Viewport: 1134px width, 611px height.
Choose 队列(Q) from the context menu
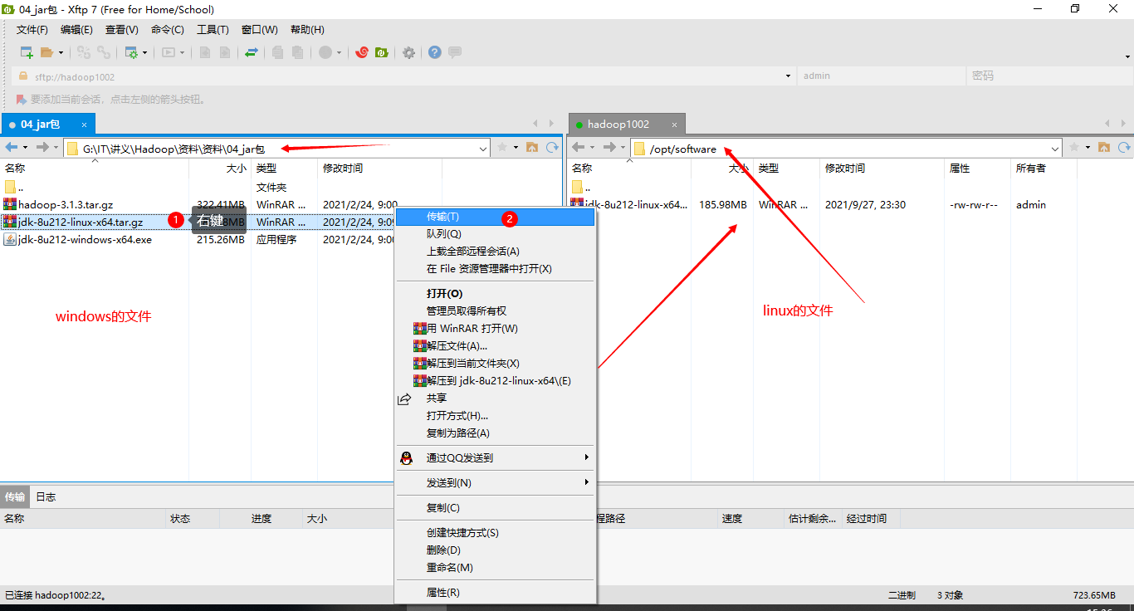495,234
